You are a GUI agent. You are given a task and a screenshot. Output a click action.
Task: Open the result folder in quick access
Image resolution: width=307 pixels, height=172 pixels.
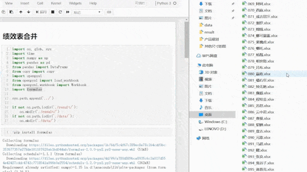pyautogui.click(x=209, y=32)
